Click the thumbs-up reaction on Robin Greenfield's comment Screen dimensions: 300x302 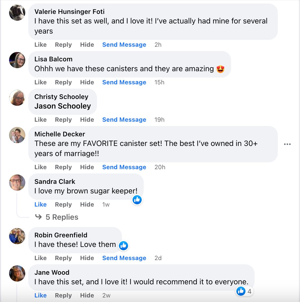pyautogui.click(x=123, y=245)
